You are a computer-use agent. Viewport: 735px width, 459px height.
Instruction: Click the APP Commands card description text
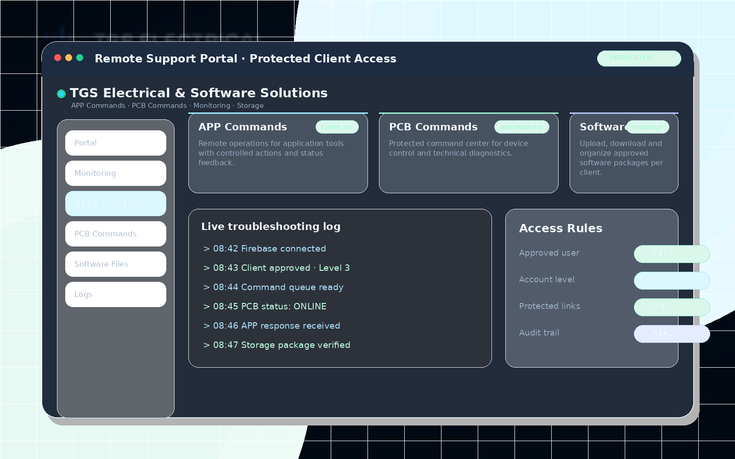coord(271,153)
